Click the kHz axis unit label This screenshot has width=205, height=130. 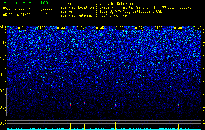point(3,26)
